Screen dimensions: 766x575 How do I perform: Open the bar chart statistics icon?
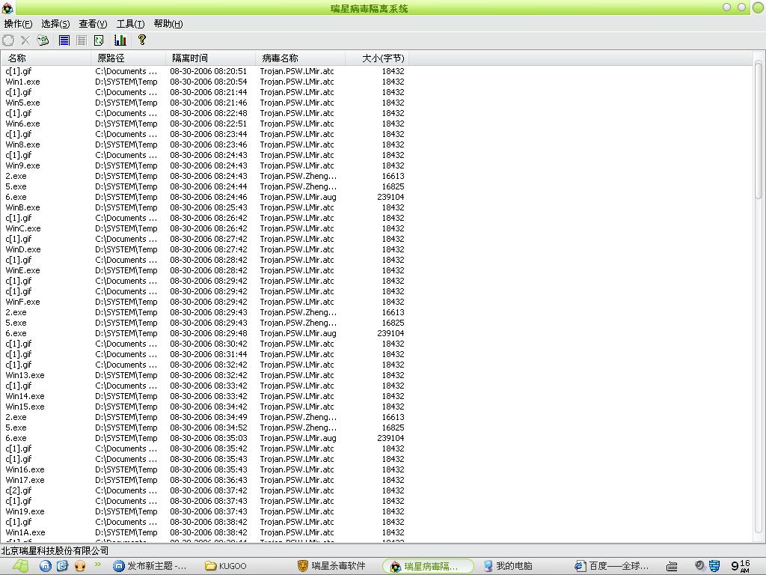(x=120, y=40)
